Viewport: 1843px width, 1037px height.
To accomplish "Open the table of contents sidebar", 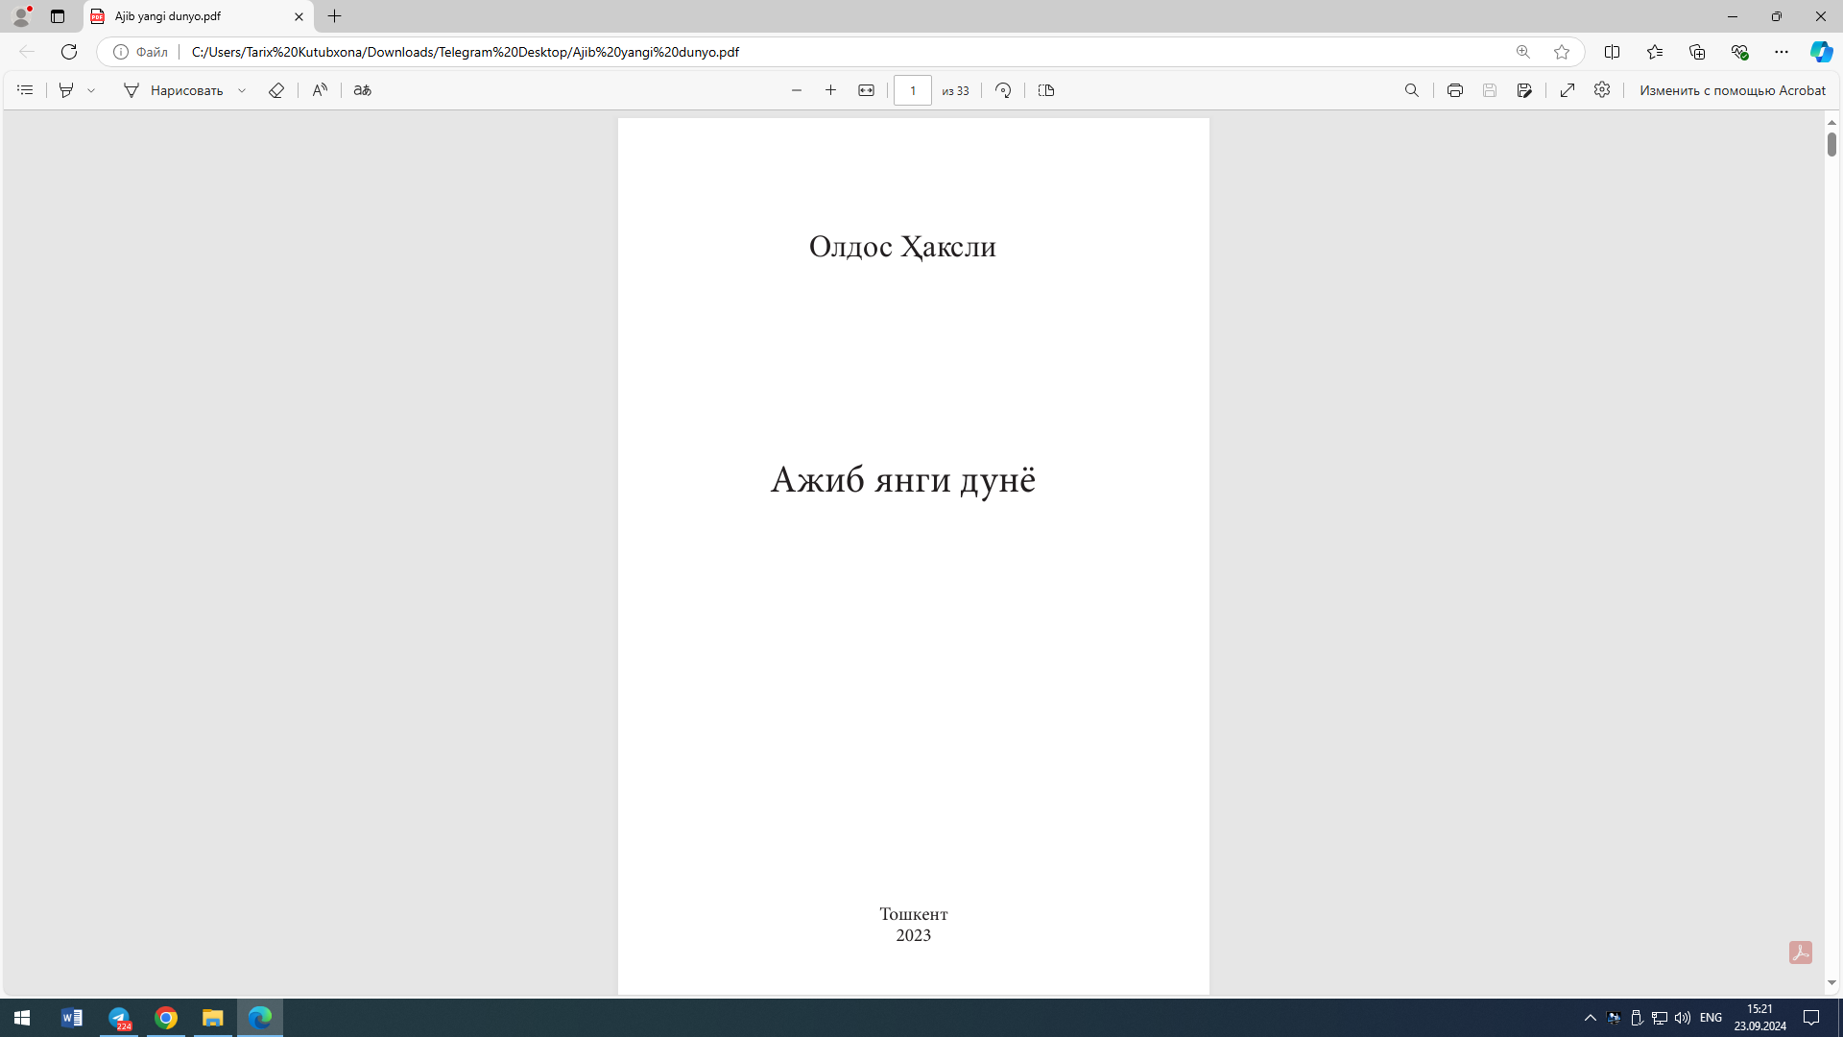I will tap(25, 90).
